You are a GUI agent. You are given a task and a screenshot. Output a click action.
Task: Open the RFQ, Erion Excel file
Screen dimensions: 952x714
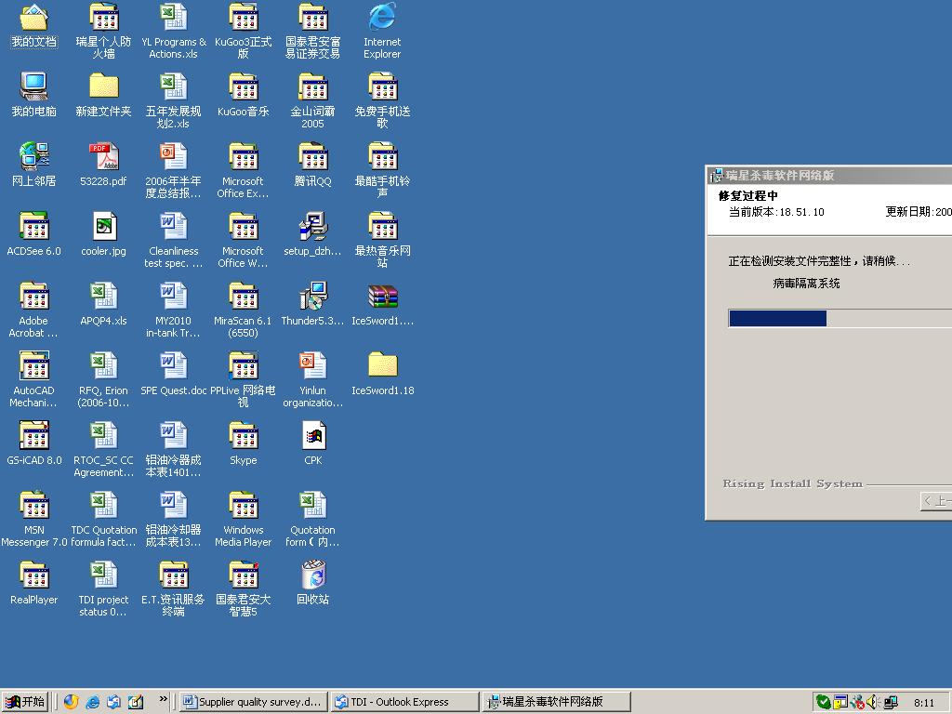pyautogui.click(x=103, y=379)
